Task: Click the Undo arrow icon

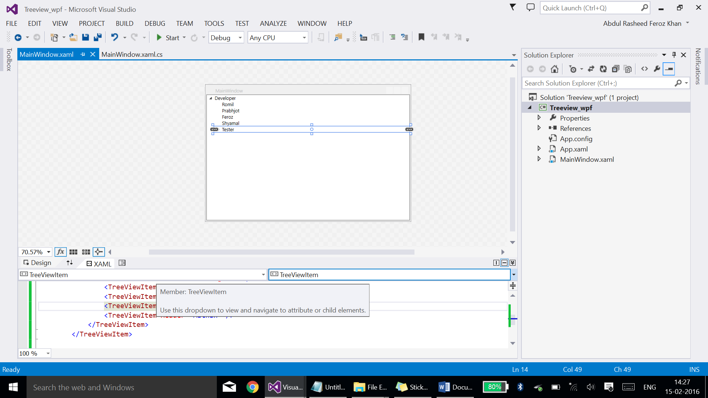Action: 115,37
